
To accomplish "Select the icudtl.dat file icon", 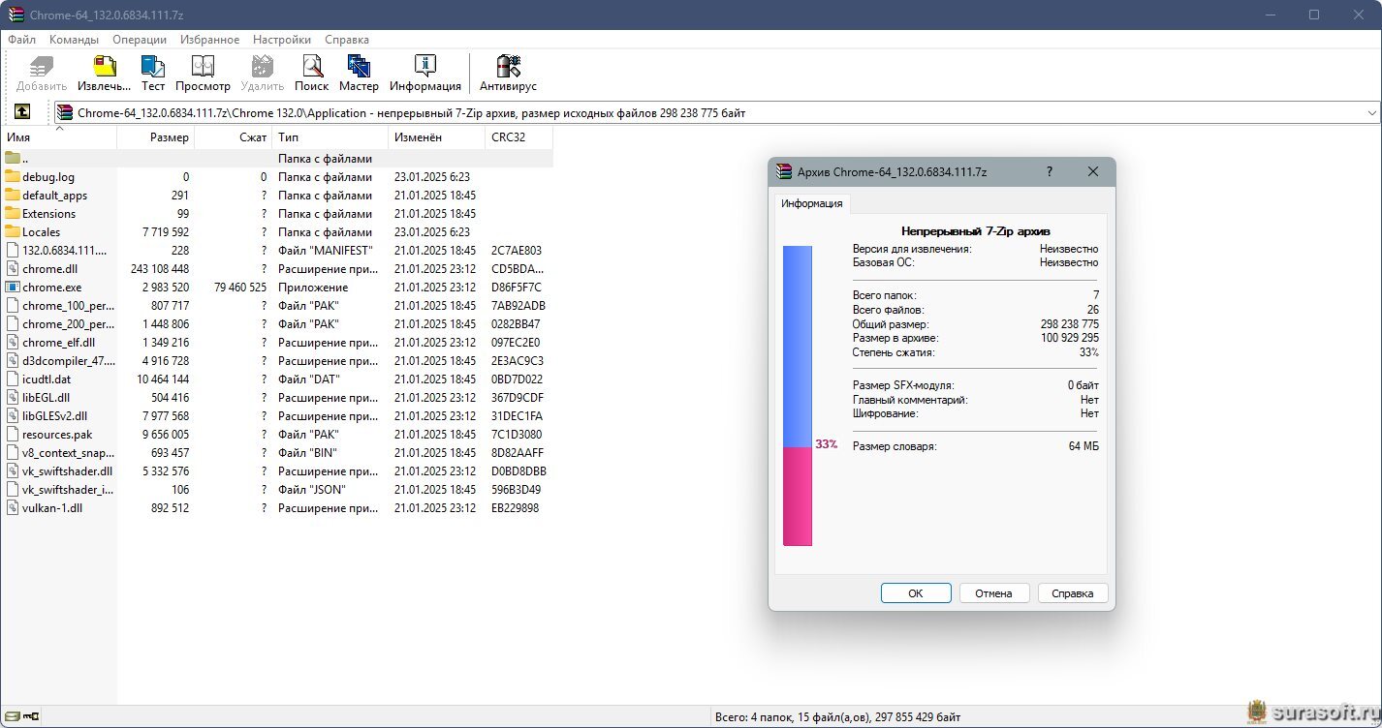I will coord(13,379).
